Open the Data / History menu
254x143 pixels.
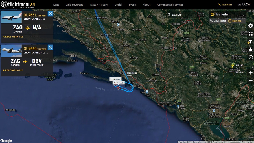[99, 5]
